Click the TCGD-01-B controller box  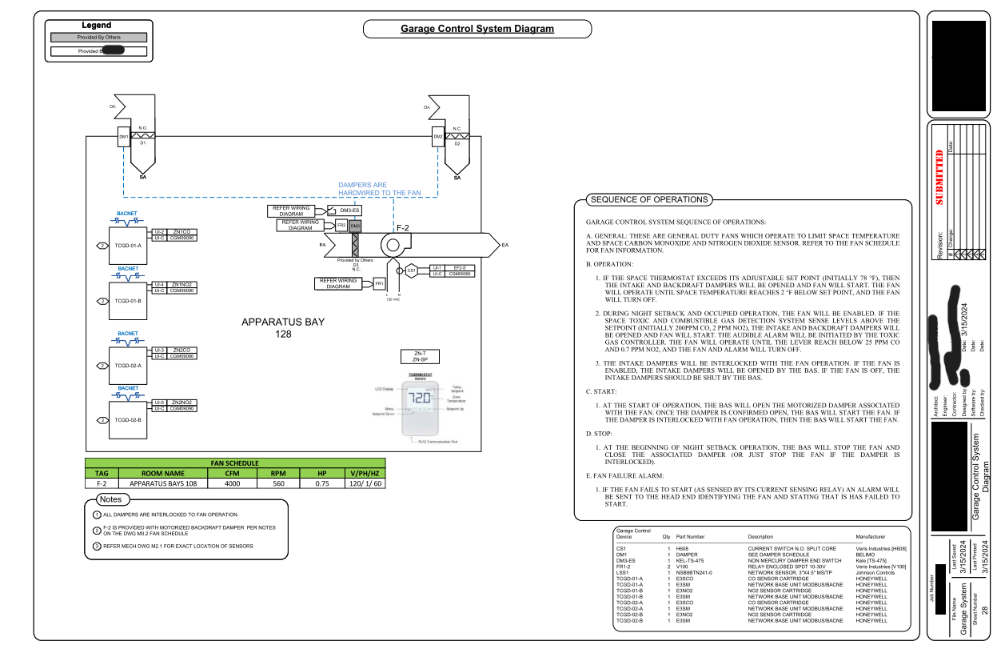[128, 301]
